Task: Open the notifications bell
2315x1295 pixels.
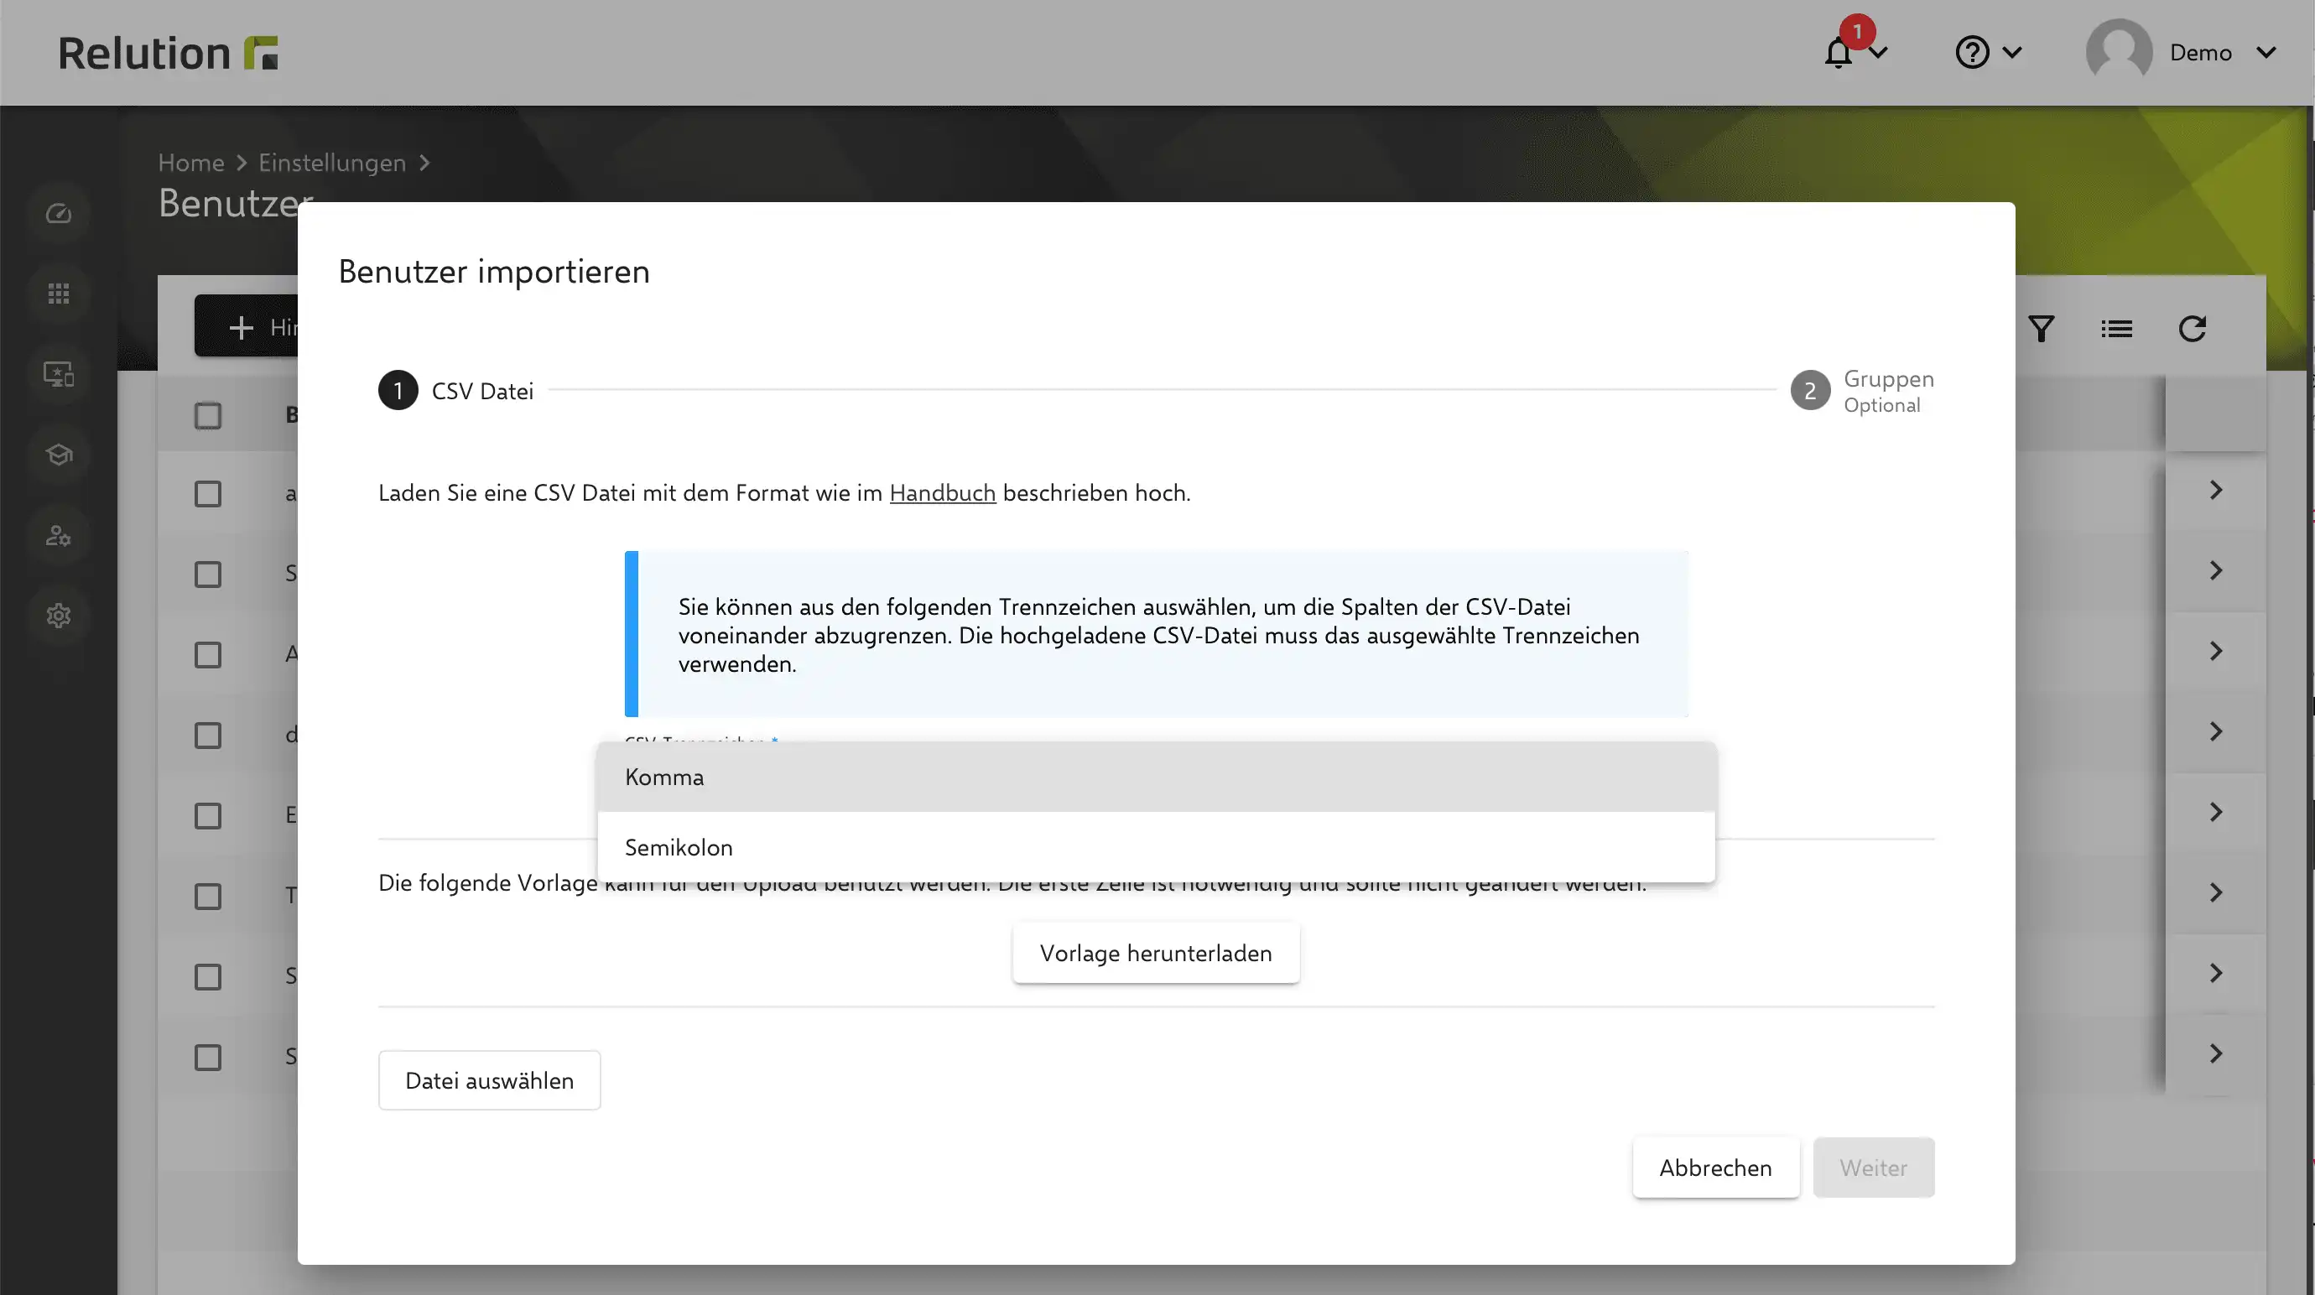Action: 1838,53
